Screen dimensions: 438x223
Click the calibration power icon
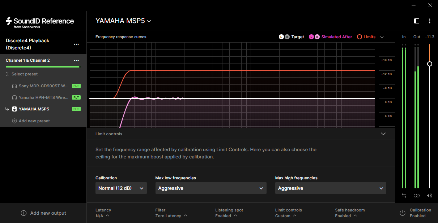(403, 213)
